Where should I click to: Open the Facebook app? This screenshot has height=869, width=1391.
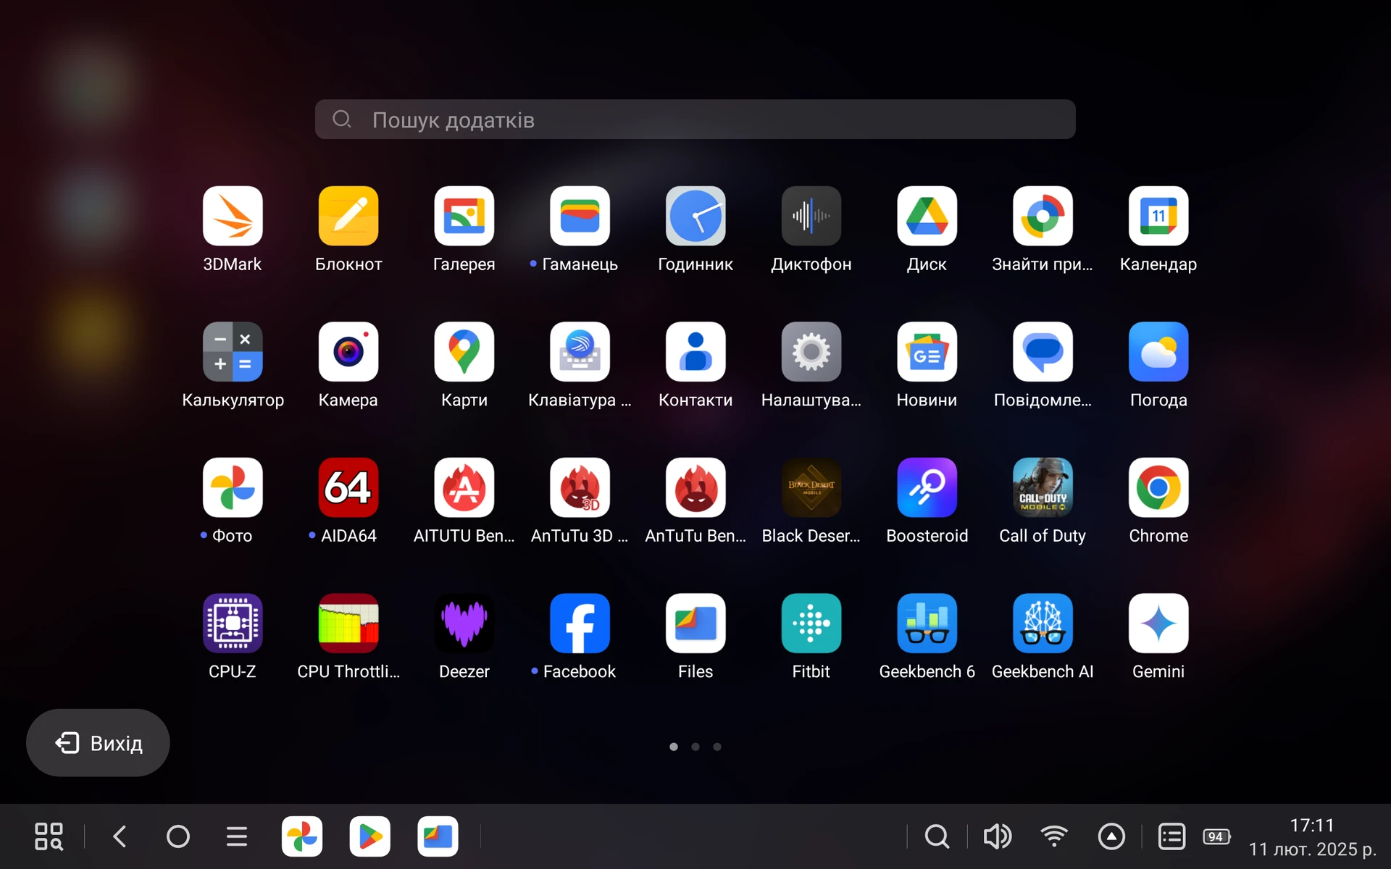click(x=580, y=623)
